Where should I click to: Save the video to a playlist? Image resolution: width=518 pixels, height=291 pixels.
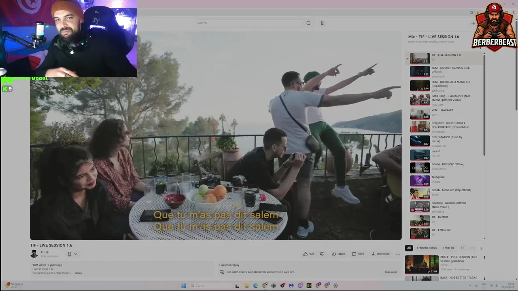click(x=358, y=254)
